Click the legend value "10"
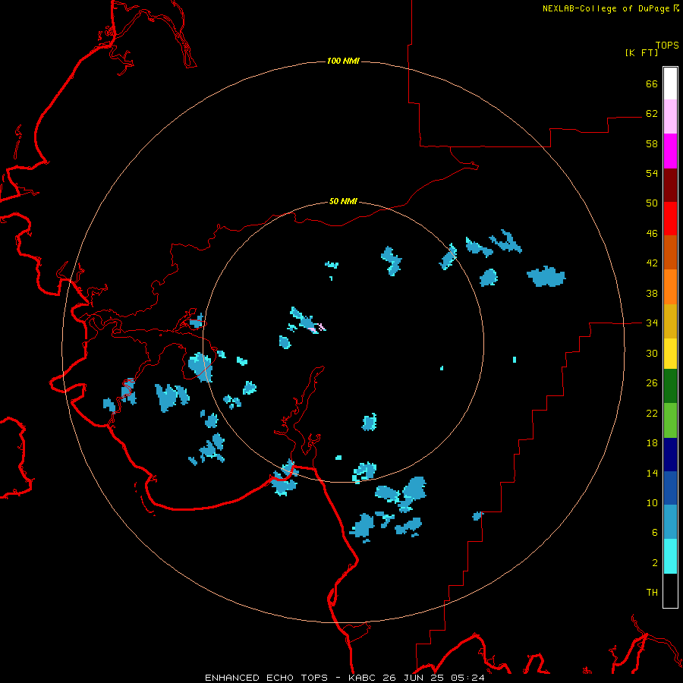Image resolution: width=683 pixels, height=683 pixels. 652,503
